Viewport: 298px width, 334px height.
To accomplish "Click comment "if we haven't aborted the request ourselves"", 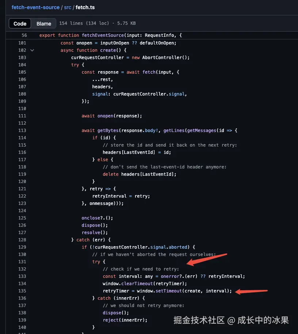I will [158, 255].
